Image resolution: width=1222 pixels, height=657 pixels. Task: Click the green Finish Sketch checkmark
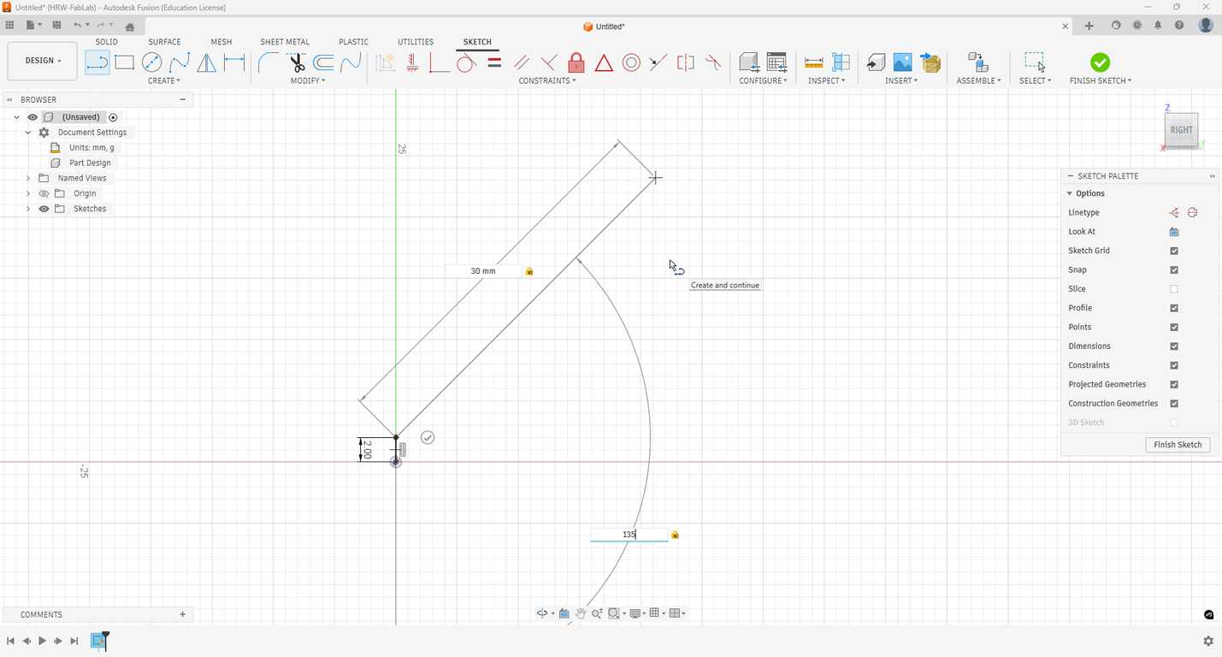click(x=1101, y=62)
